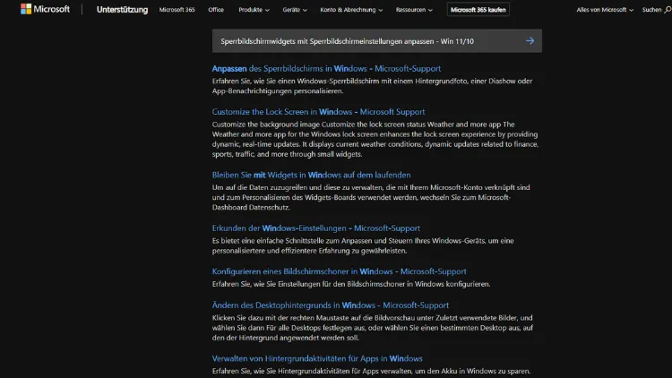Open Erkunden der Windows-Einstellungen result
The height and width of the screenshot is (378, 672).
pyautogui.click(x=316, y=228)
